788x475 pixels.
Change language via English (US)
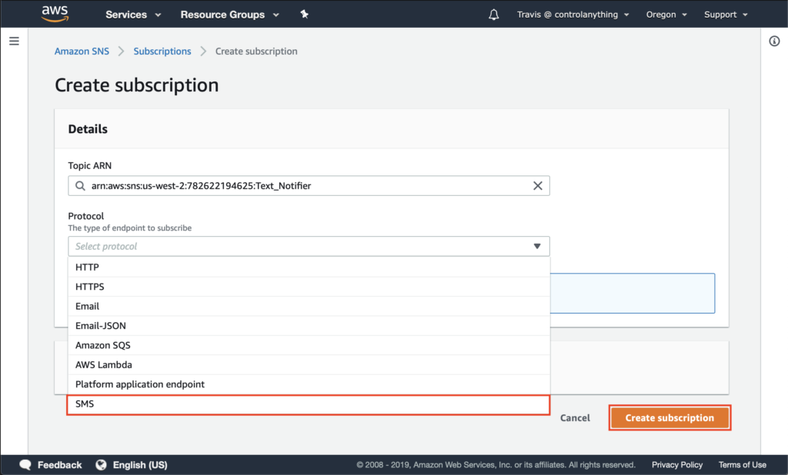pyautogui.click(x=140, y=465)
